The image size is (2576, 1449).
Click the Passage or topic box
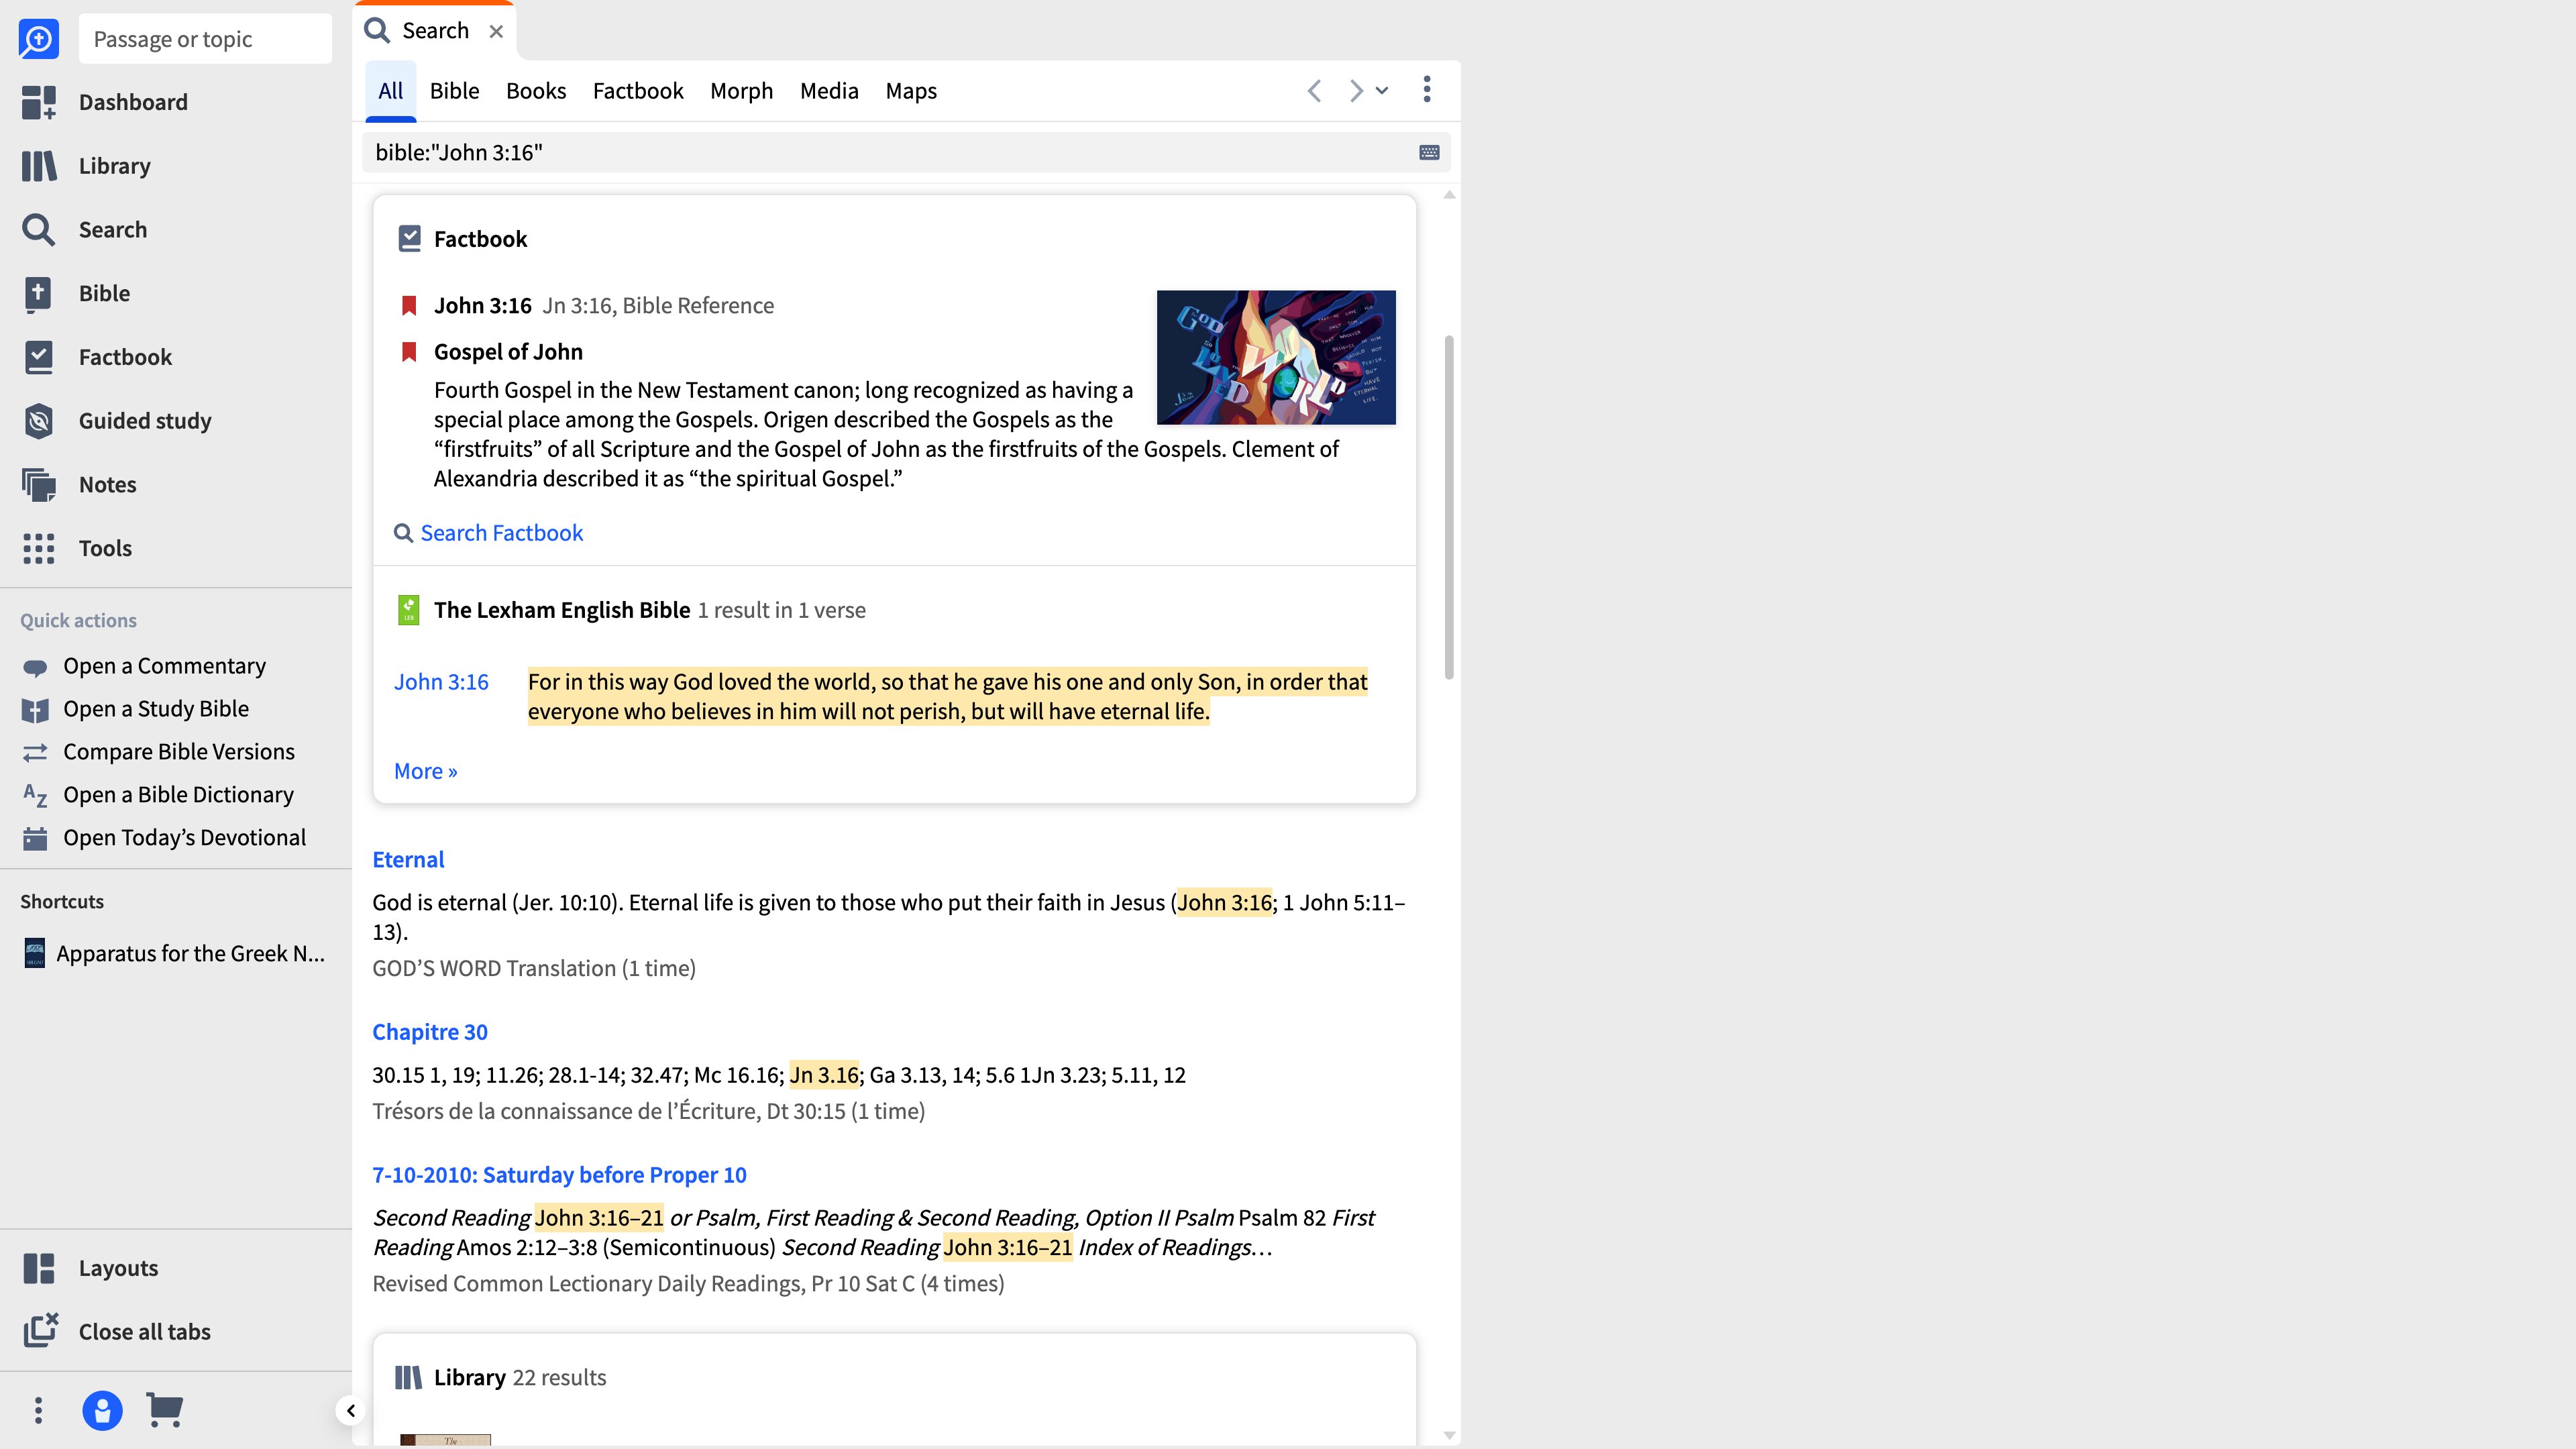[x=205, y=39]
